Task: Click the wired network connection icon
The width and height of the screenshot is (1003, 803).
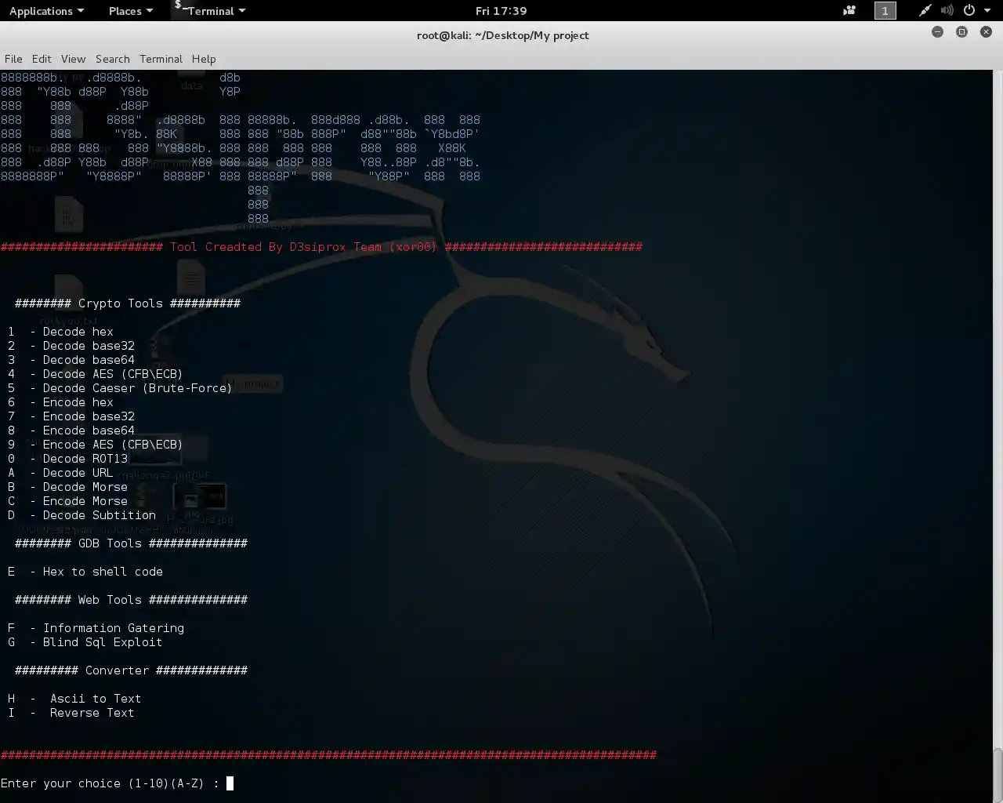Action: (x=925, y=11)
